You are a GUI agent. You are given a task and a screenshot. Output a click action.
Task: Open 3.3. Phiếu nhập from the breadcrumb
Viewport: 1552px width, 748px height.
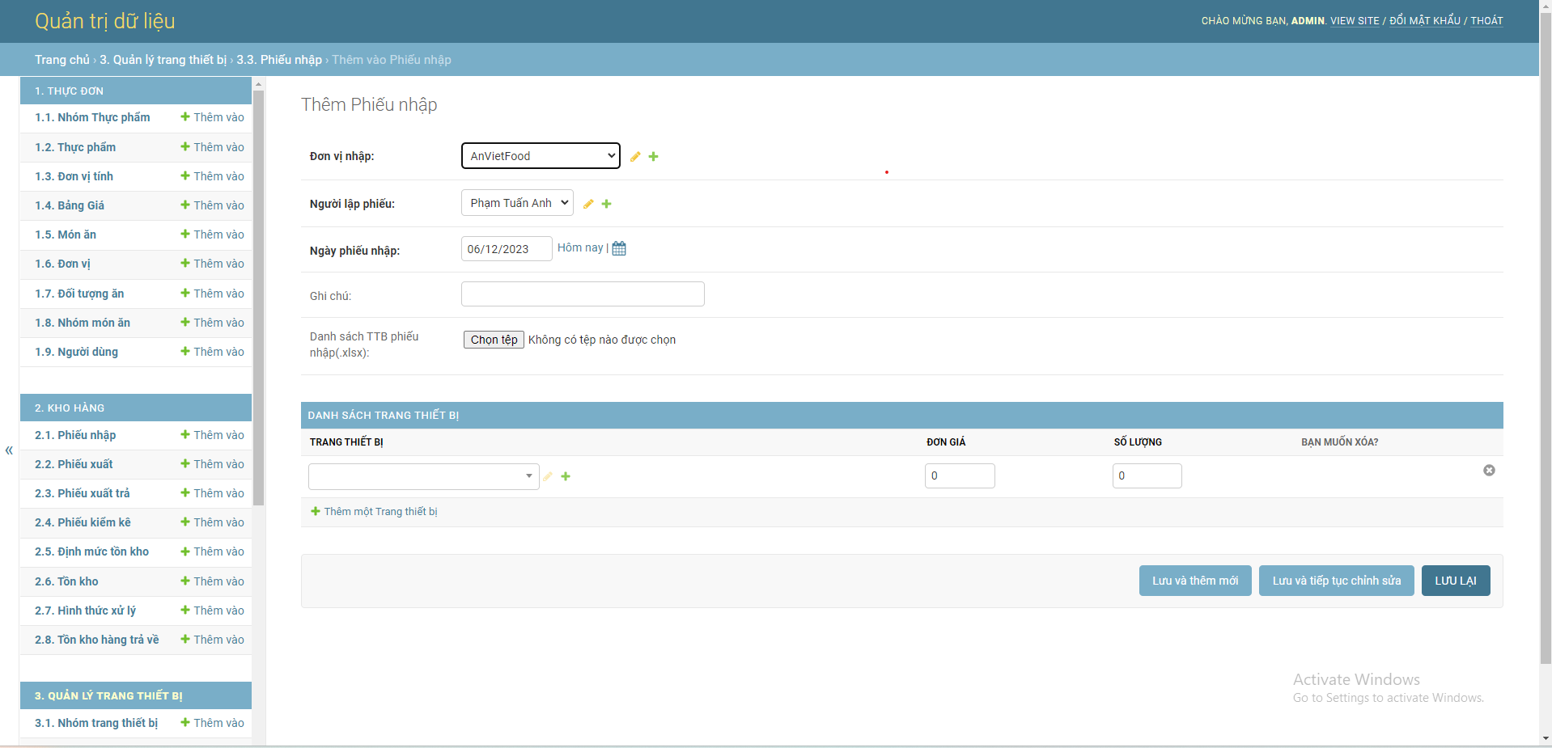[279, 59]
